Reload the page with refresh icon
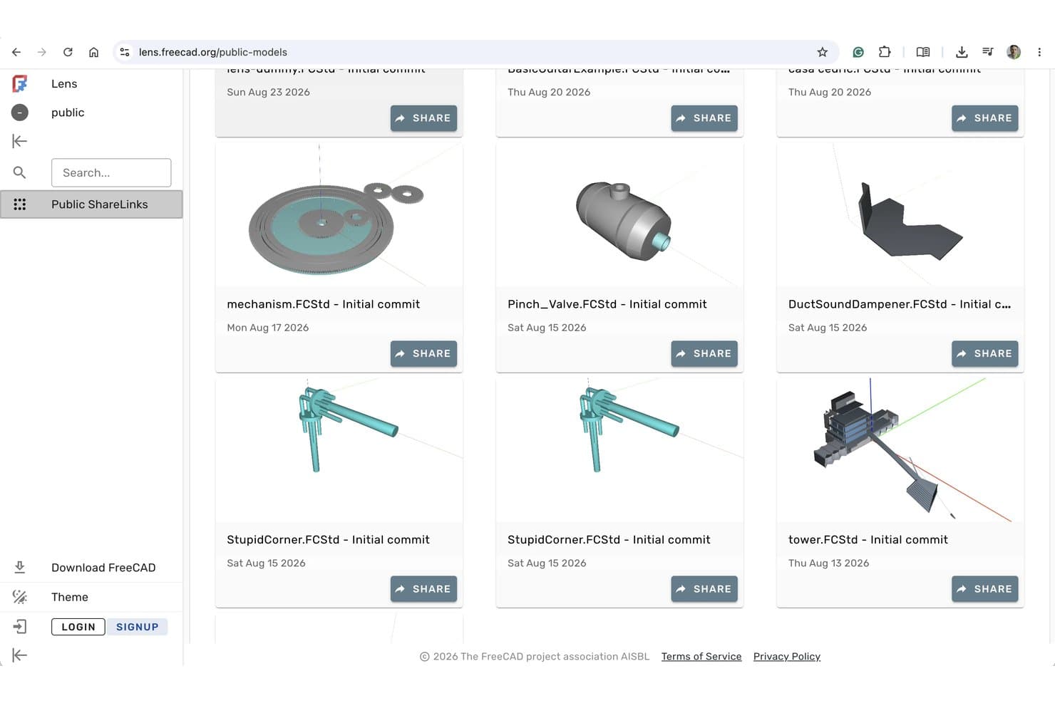 68,52
